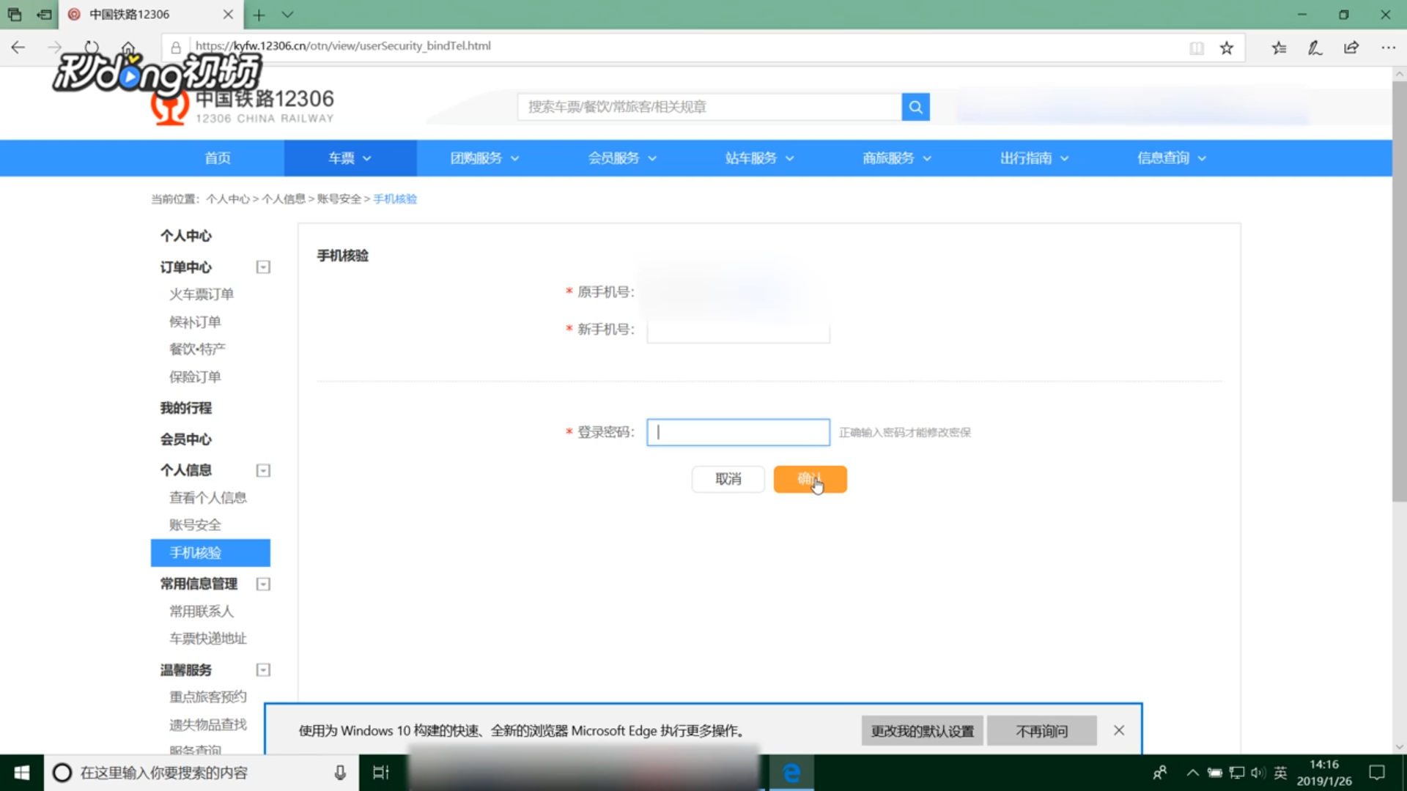Collapse the 温馨服务 sidebar section
The height and width of the screenshot is (791, 1407).
[263, 669]
